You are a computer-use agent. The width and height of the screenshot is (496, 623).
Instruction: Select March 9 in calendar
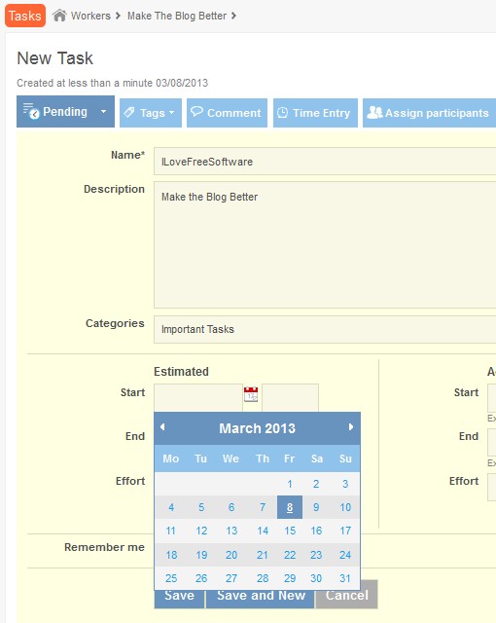tap(316, 507)
